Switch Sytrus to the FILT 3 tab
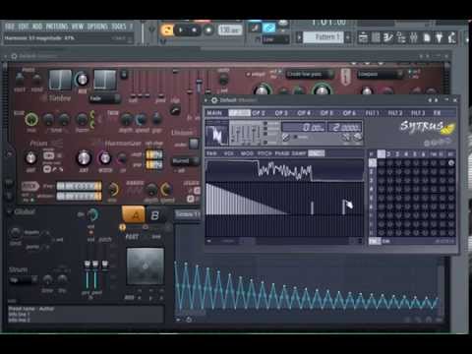This screenshot has width=472, height=354. [418, 113]
